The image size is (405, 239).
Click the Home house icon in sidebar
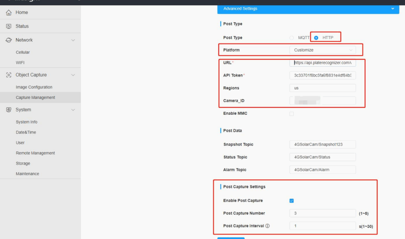pos(9,13)
